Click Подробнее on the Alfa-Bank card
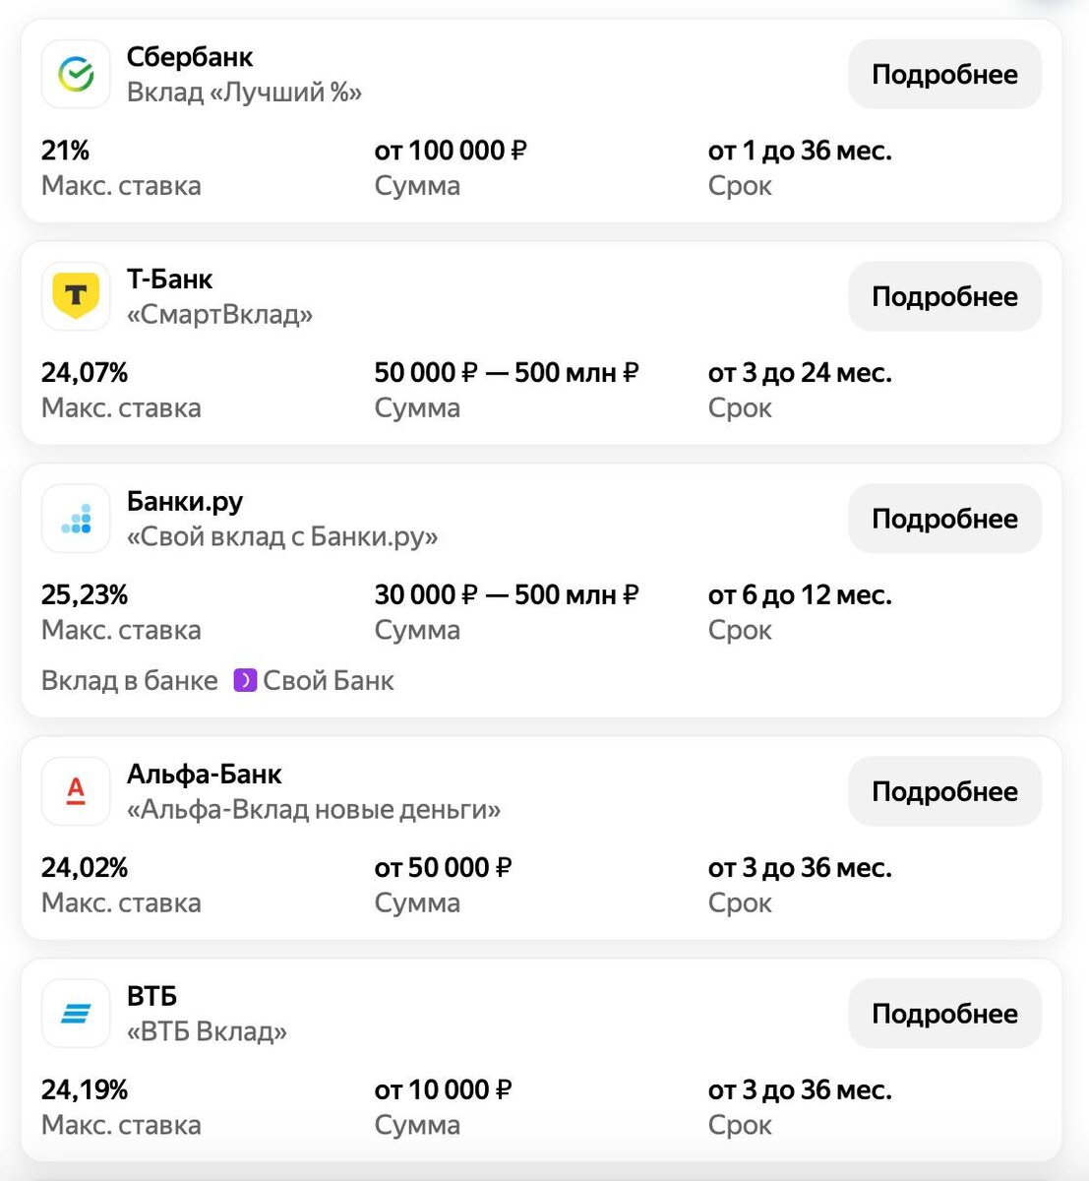 (944, 791)
